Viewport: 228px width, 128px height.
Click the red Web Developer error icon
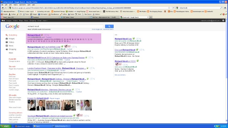click(x=223, y=14)
